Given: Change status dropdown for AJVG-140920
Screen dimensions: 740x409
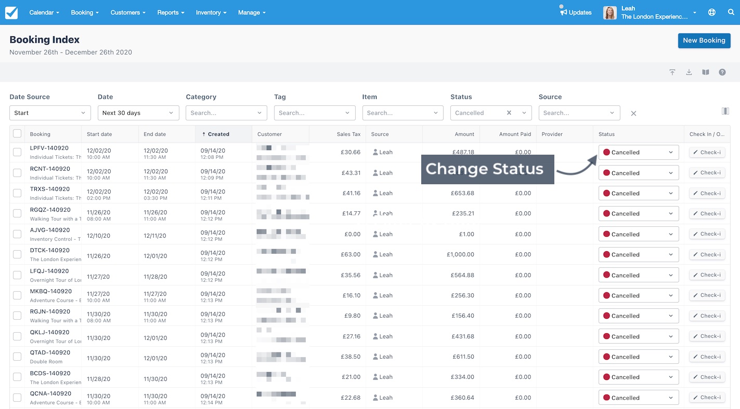Looking at the screenshot, I should coord(639,234).
